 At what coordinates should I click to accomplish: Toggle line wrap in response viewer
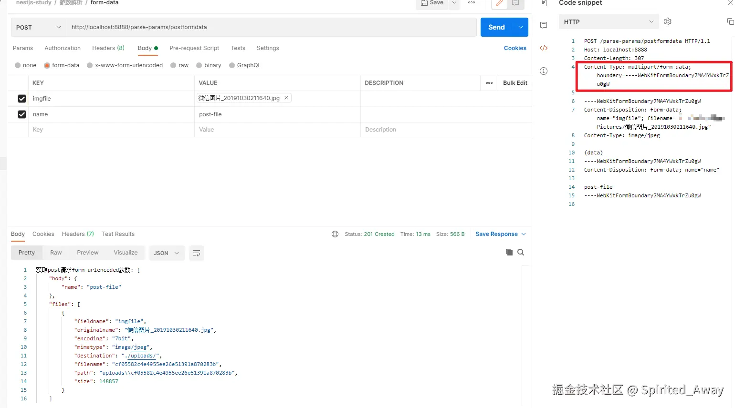[196, 253]
